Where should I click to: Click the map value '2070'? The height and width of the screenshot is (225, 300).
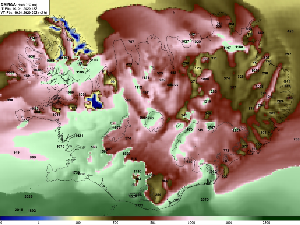(x=205, y=199)
